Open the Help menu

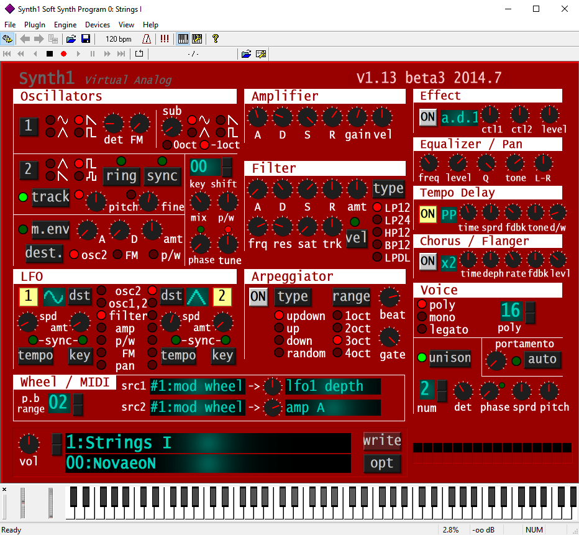coord(151,25)
